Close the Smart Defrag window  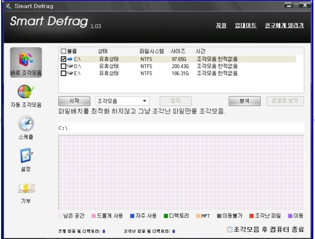click(305, 5)
